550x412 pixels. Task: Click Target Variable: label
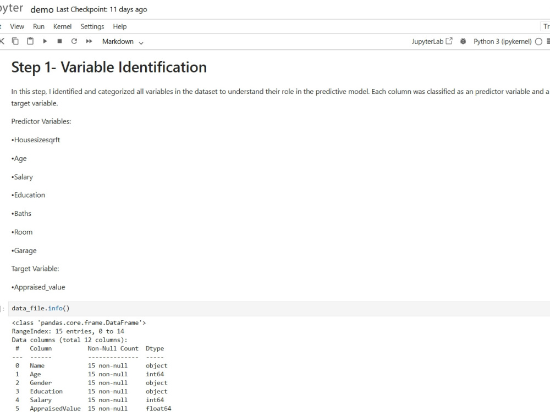(x=35, y=269)
